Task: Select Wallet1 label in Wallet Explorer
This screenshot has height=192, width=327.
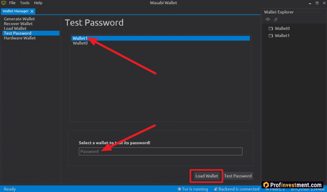Action: 282,36
